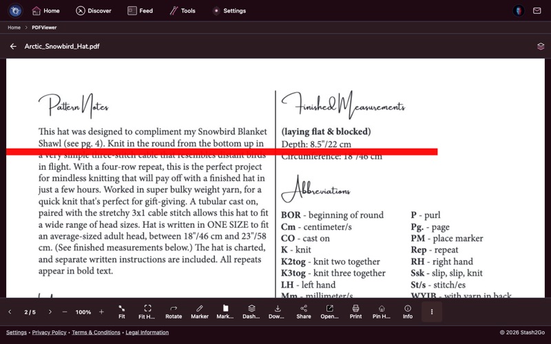Open the document Info panel

pos(408,311)
